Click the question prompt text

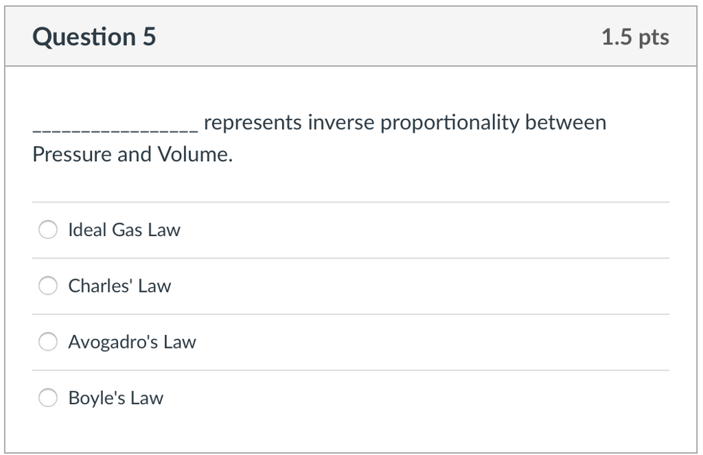click(319, 137)
